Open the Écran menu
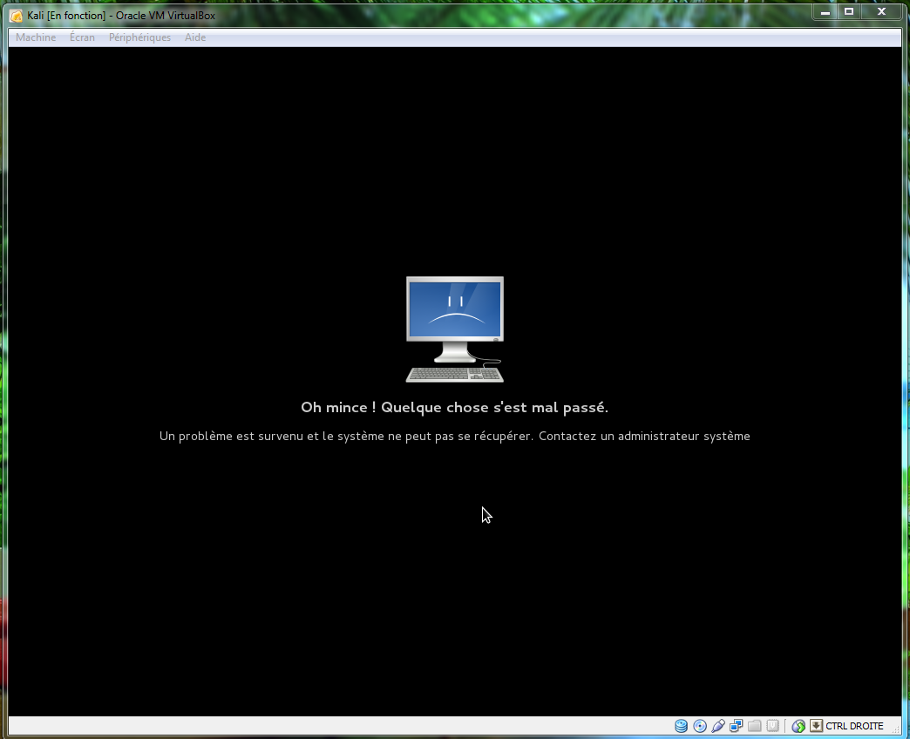This screenshot has height=739, width=910. (82, 37)
